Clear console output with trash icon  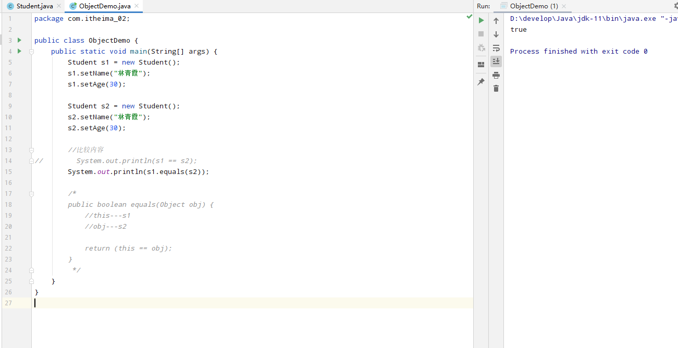tap(496, 89)
